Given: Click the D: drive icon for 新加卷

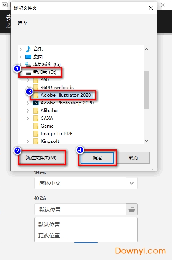Looking at the screenshot, I should 28,73.
